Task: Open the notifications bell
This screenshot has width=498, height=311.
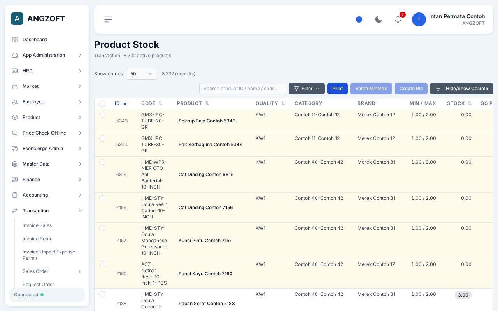Action: (398, 19)
